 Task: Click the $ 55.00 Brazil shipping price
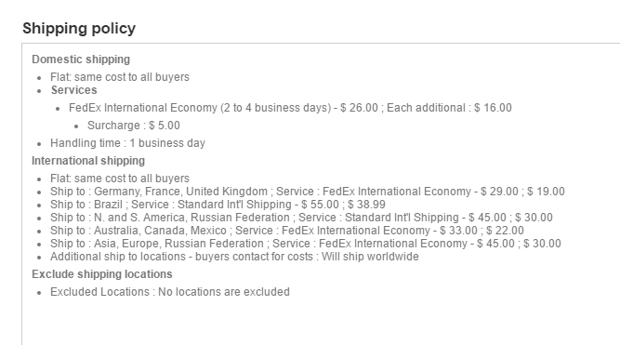320,205
